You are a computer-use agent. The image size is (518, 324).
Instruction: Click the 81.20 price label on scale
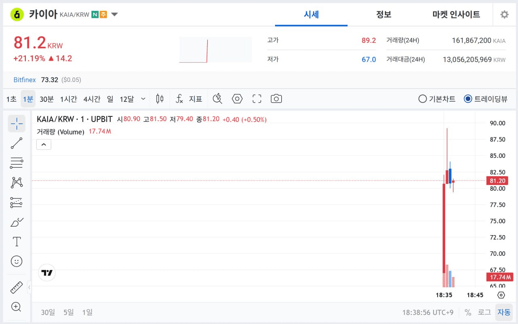coord(497,181)
